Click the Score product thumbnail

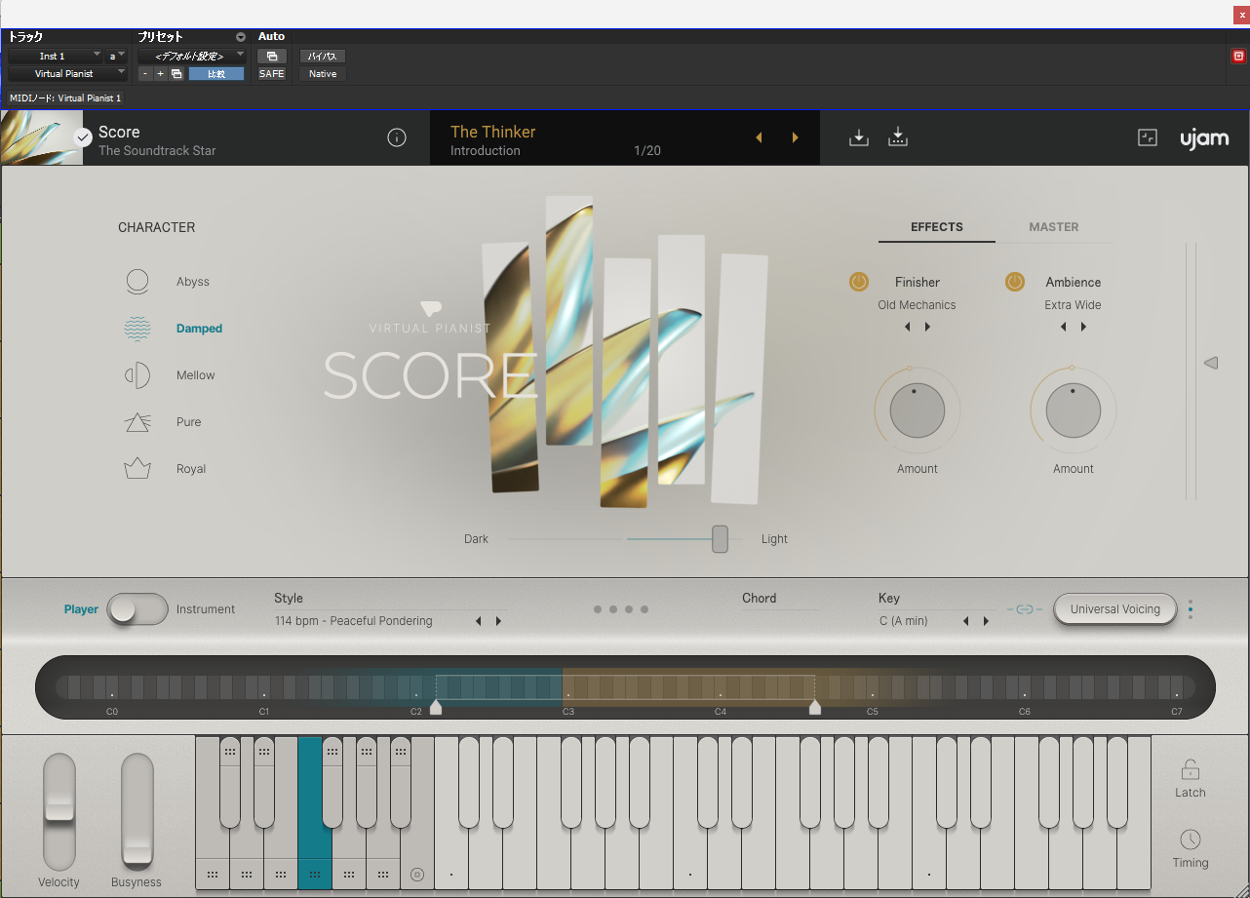click(41, 137)
